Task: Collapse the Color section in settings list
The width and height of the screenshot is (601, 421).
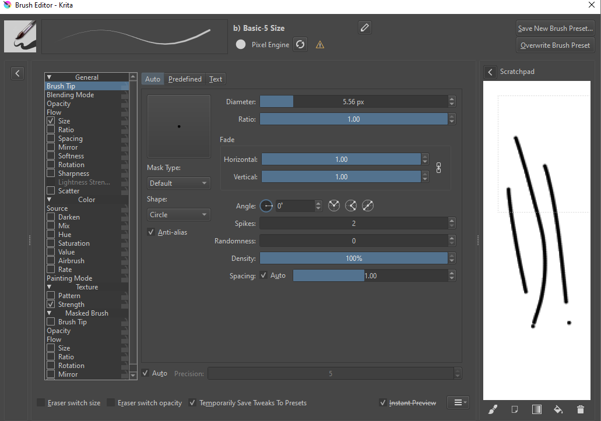Action: tap(50, 200)
